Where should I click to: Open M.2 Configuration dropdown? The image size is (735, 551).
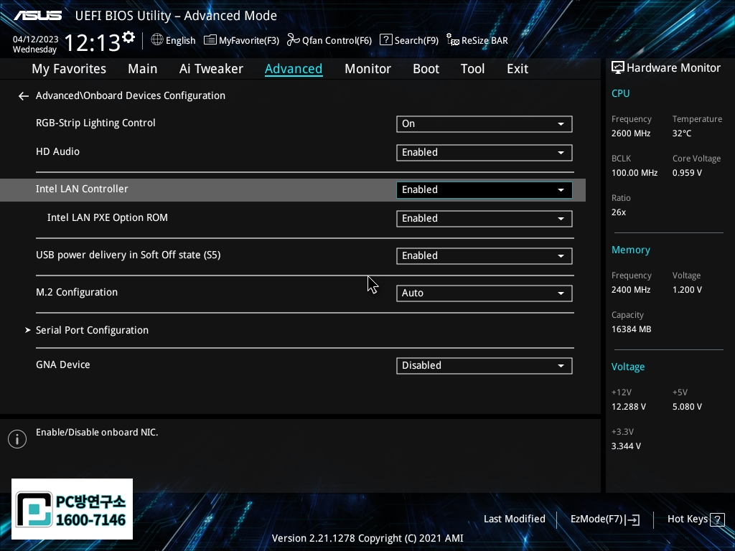click(484, 293)
